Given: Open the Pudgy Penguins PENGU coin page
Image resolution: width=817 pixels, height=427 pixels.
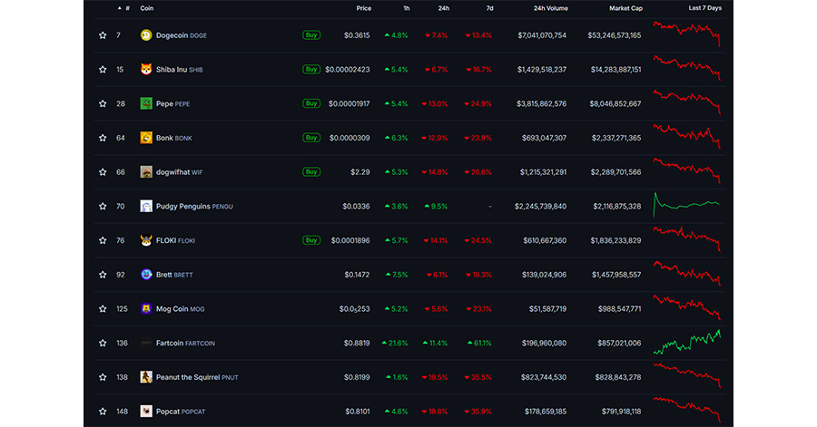Looking at the screenshot, I should tap(194, 207).
